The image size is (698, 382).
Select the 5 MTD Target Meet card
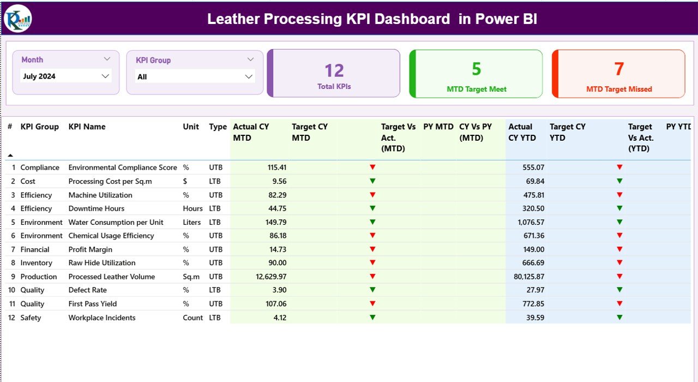(476, 74)
